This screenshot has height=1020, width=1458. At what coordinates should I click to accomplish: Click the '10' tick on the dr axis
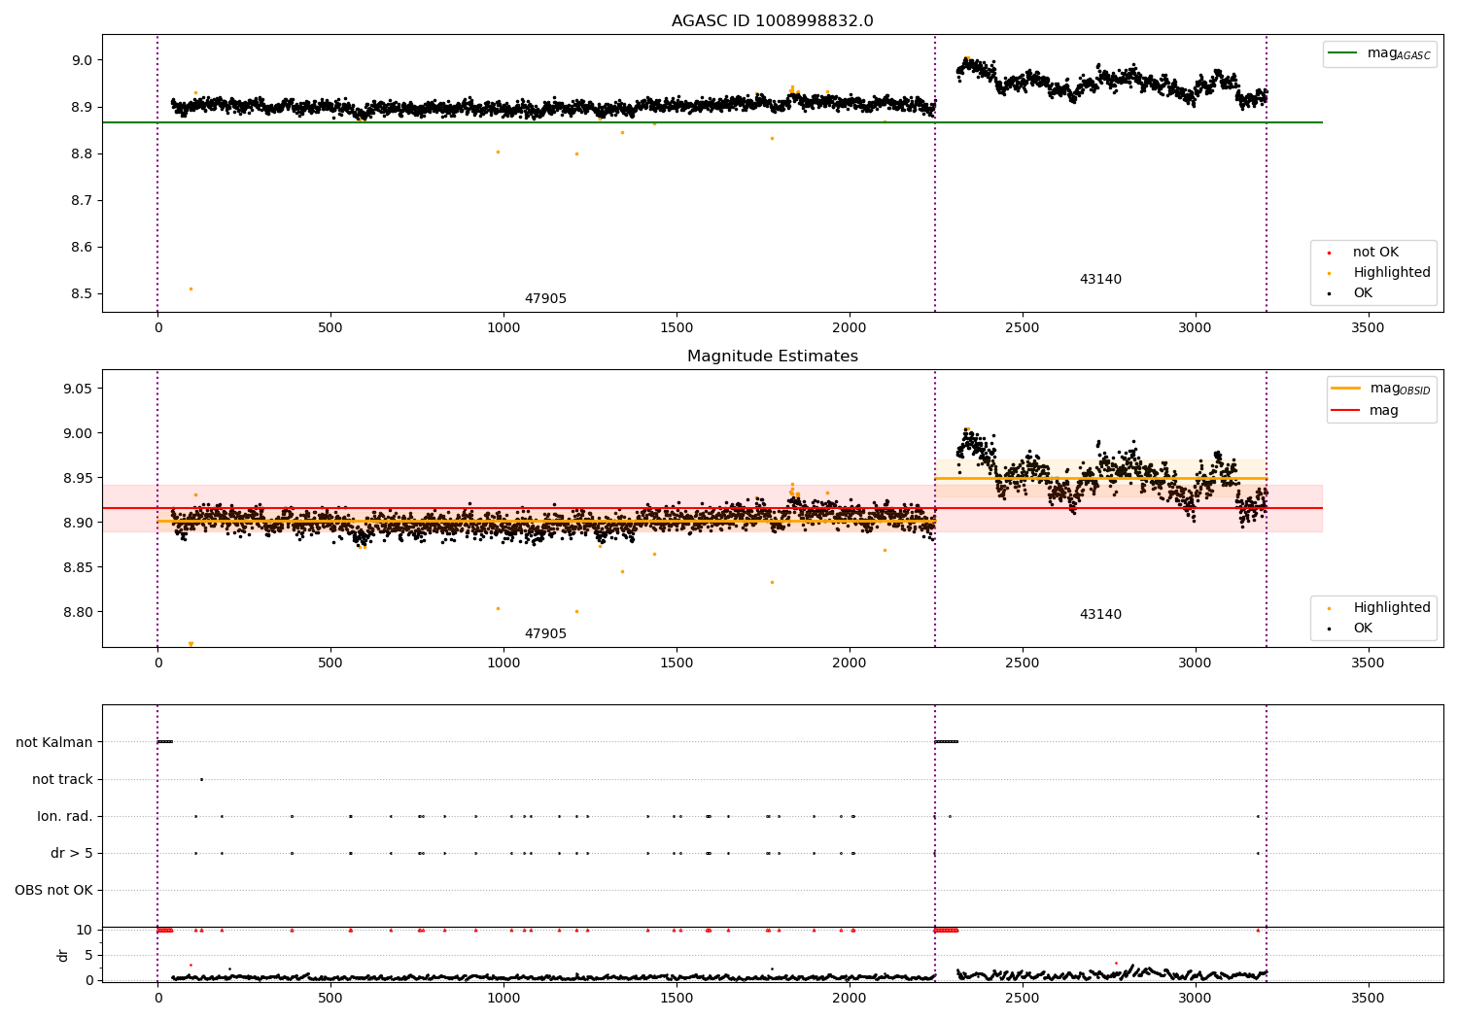pyautogui.click(x=85, y=931)
